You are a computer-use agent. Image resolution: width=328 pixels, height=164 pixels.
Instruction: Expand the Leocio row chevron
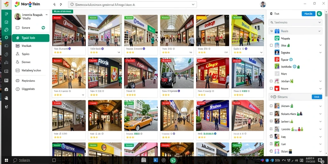coord(320,129)
